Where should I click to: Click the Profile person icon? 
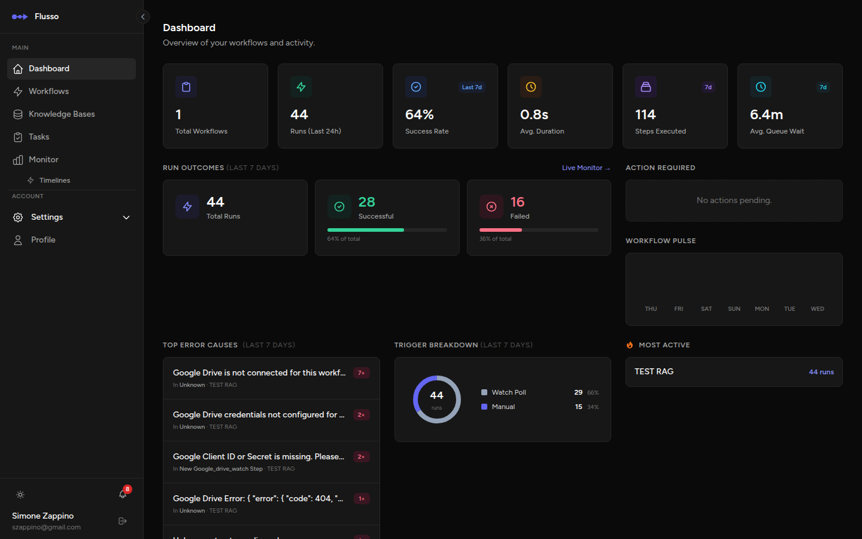[18, 240]
